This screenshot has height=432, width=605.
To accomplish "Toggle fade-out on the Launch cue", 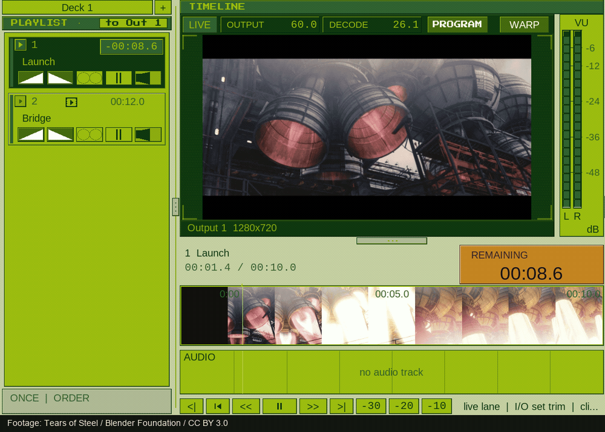I will [60, 78].
